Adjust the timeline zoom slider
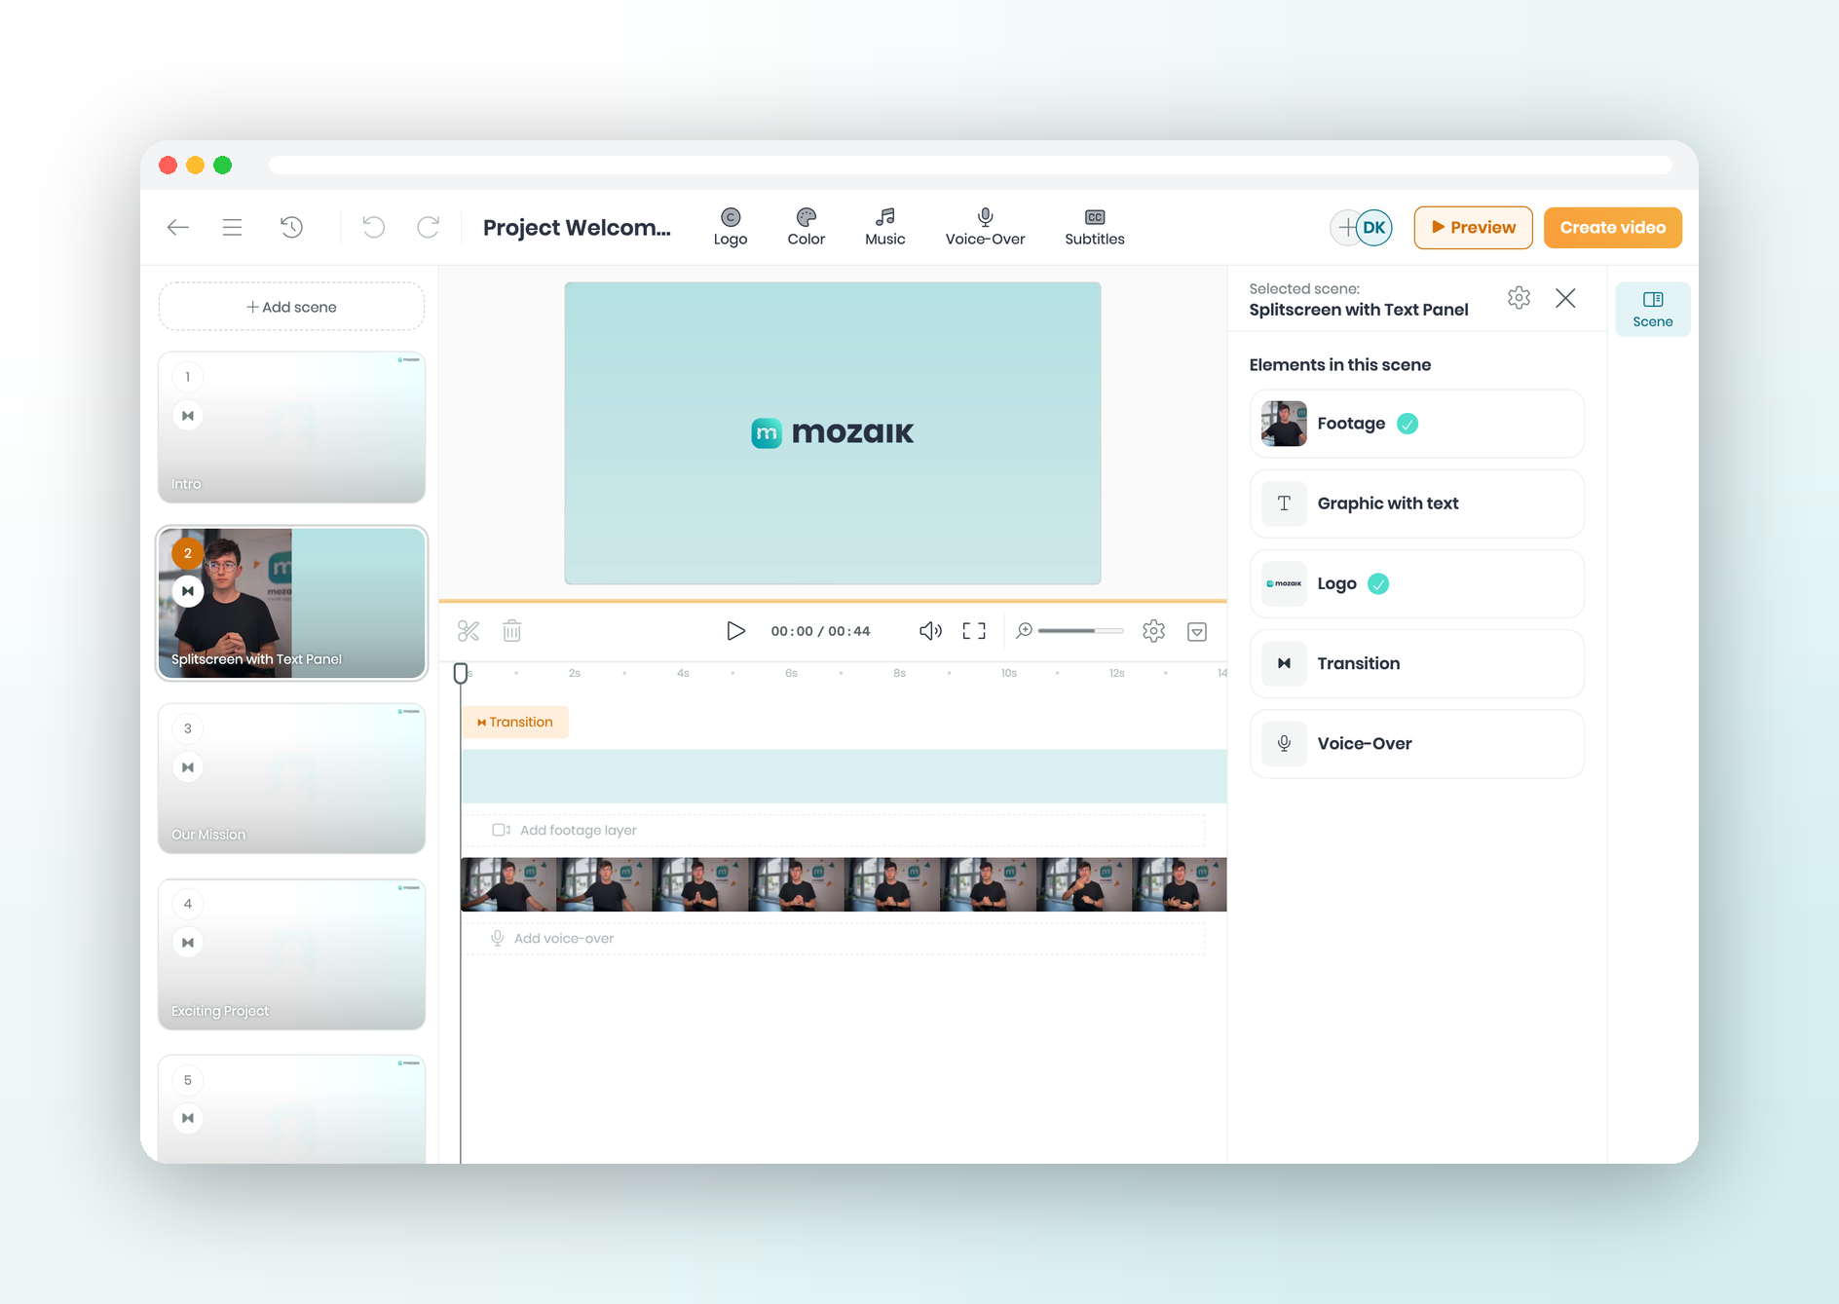 pyautogui.click(x=1080, y=631)
